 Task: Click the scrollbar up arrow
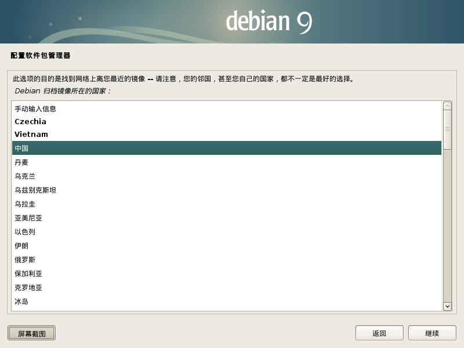click(x=447, y=106)
